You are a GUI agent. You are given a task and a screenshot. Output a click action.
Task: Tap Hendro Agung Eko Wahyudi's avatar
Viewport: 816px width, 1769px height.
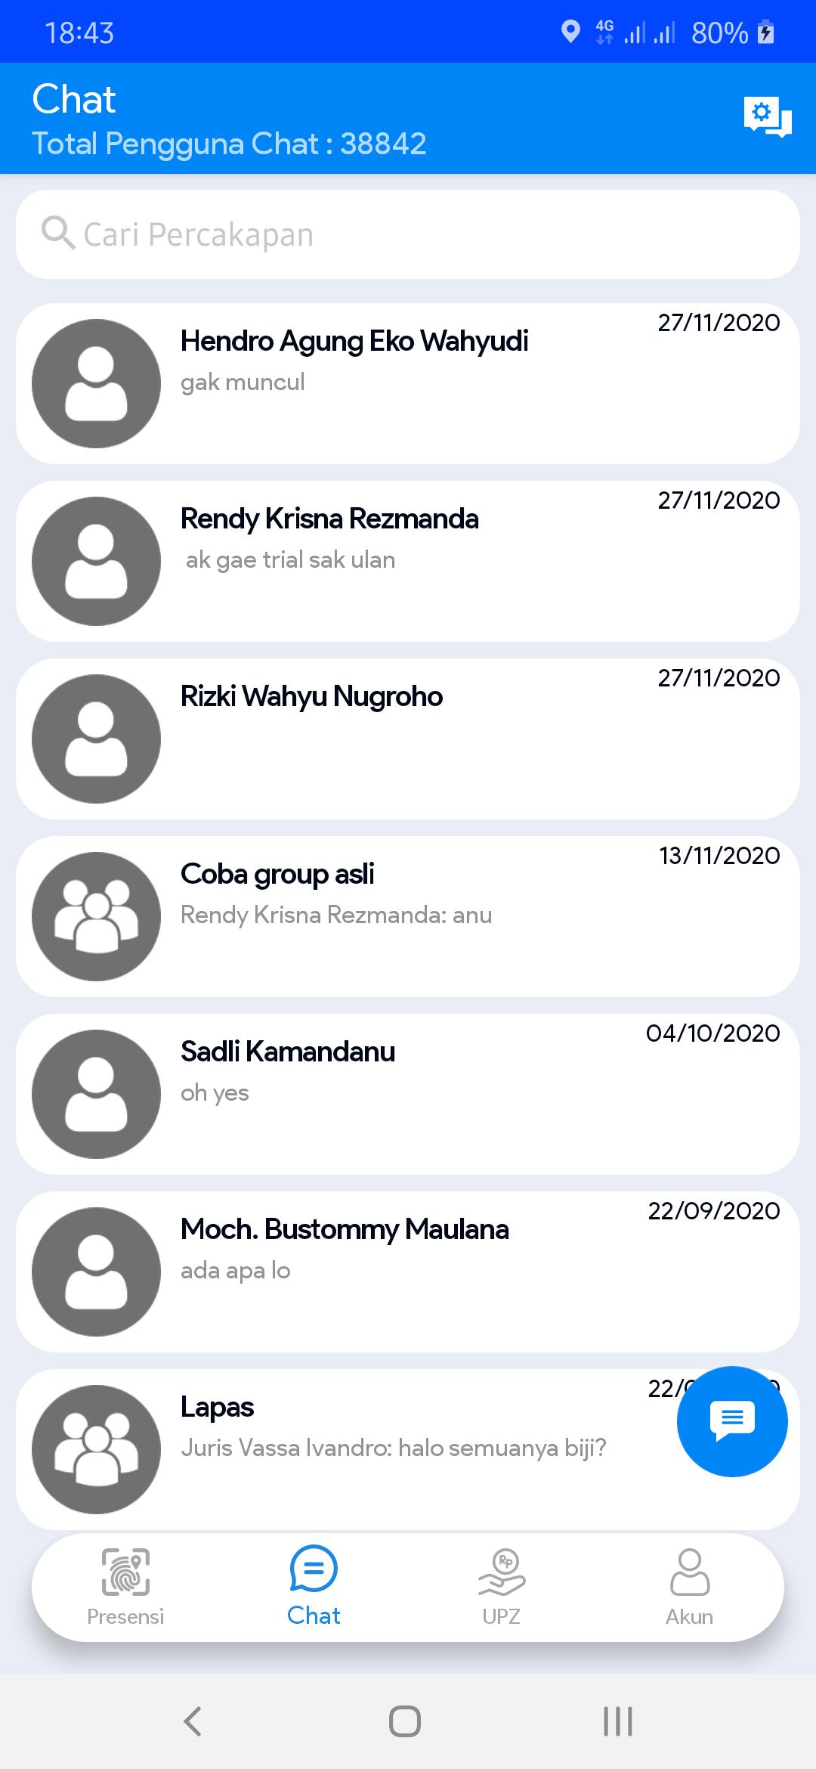coord(96,383)
